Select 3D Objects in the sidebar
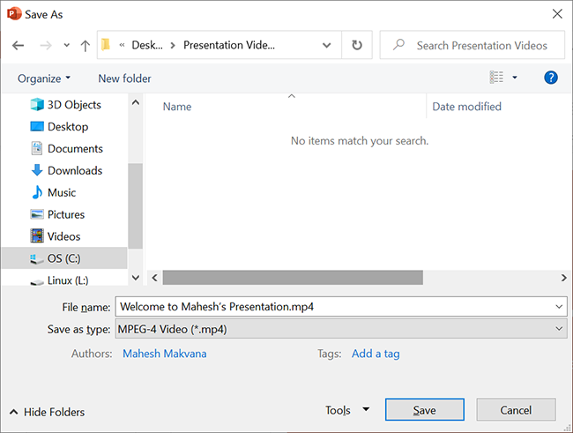 click(74, 105)
